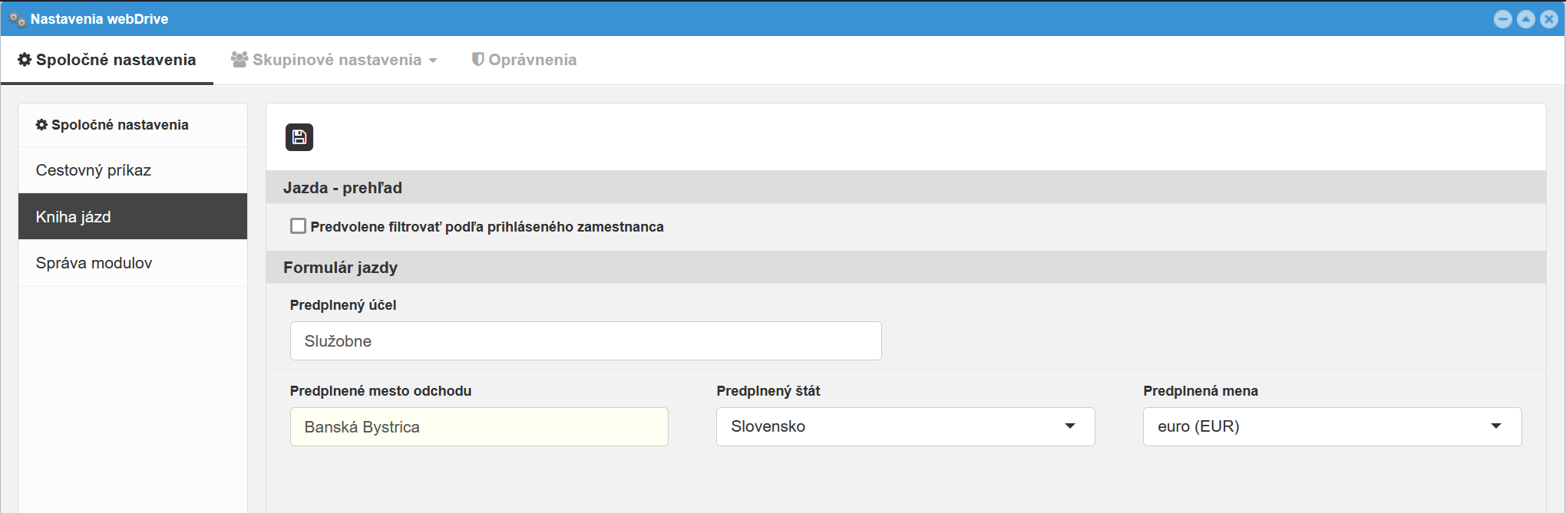Click the Predplnené mesto odchodu field
This screenshot has width=1566, height=513.
479,426
